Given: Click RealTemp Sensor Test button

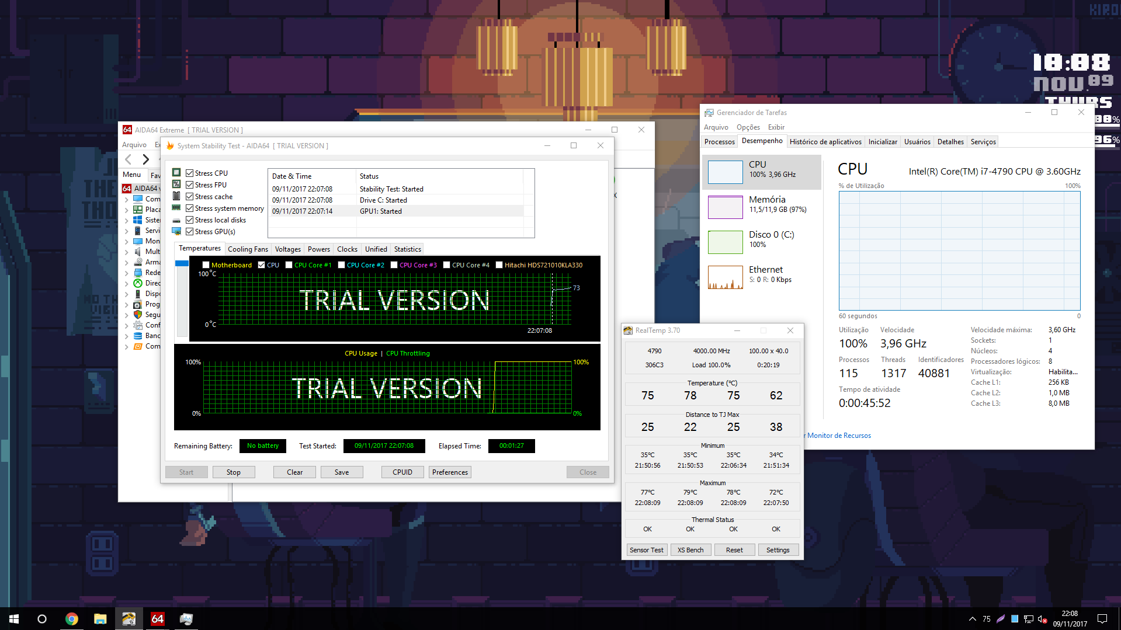Looking at the screenshot, I should click(647, 550).
